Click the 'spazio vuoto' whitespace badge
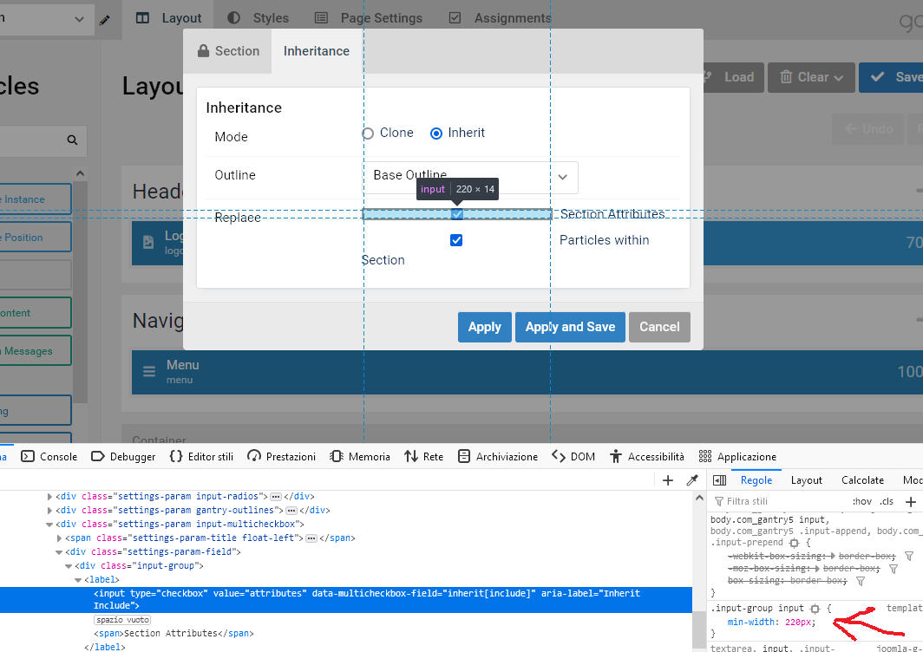This screenshot has width=923, height=652. (x=122, y=620)
